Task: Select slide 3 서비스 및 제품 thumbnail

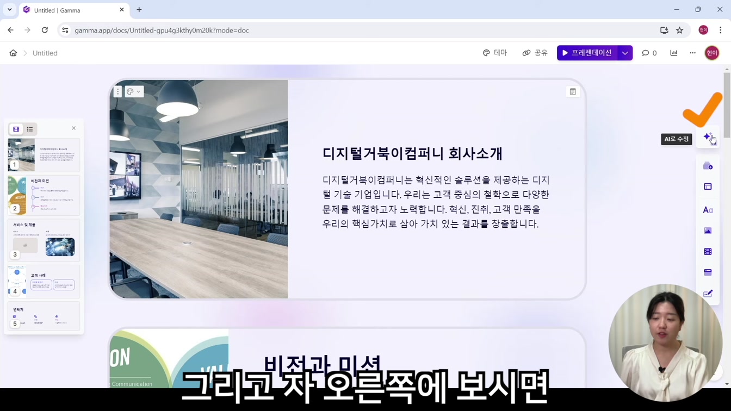Action: click(44, 240)
